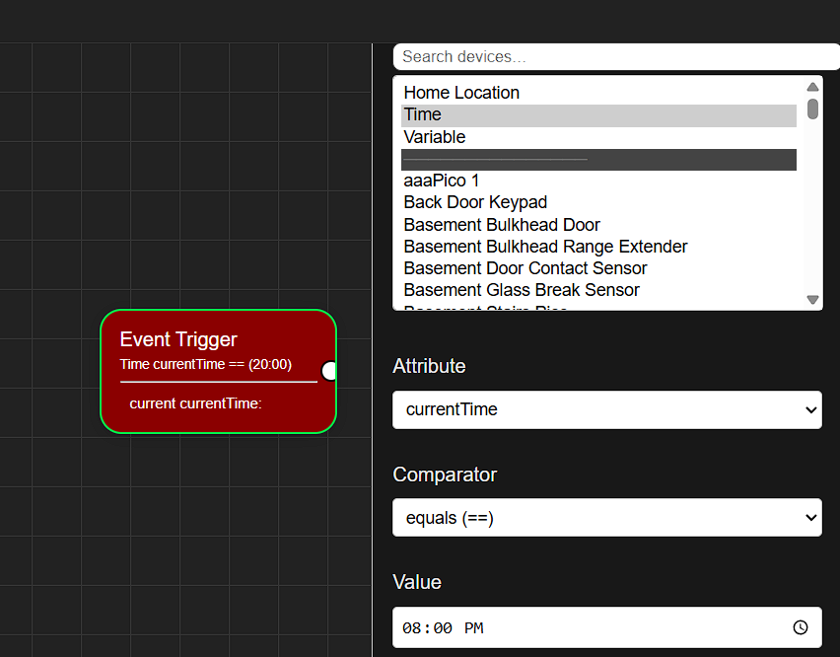Click the hour portion of time value
This screenshot has width=840, height=657.
(412, 628)
